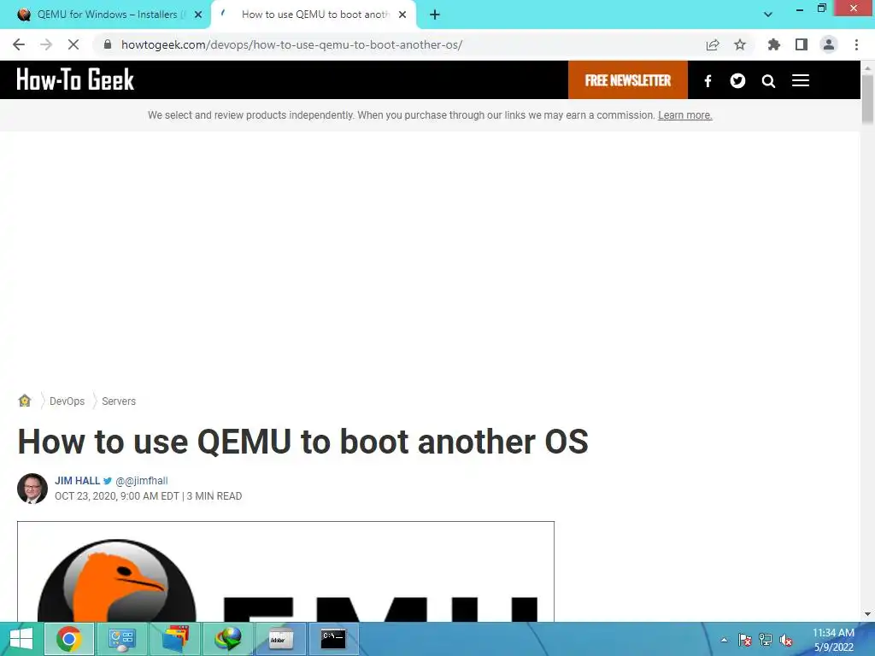Click the page vertical scrollbar thumb
875x656 pixels.
point(867,98)
